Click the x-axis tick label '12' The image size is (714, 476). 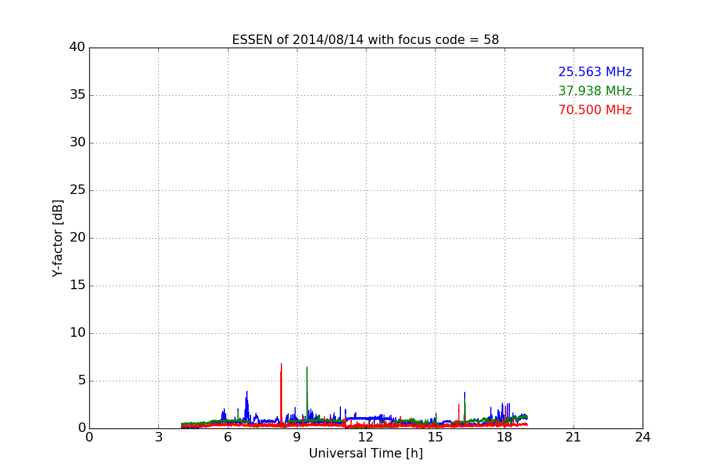366,437
